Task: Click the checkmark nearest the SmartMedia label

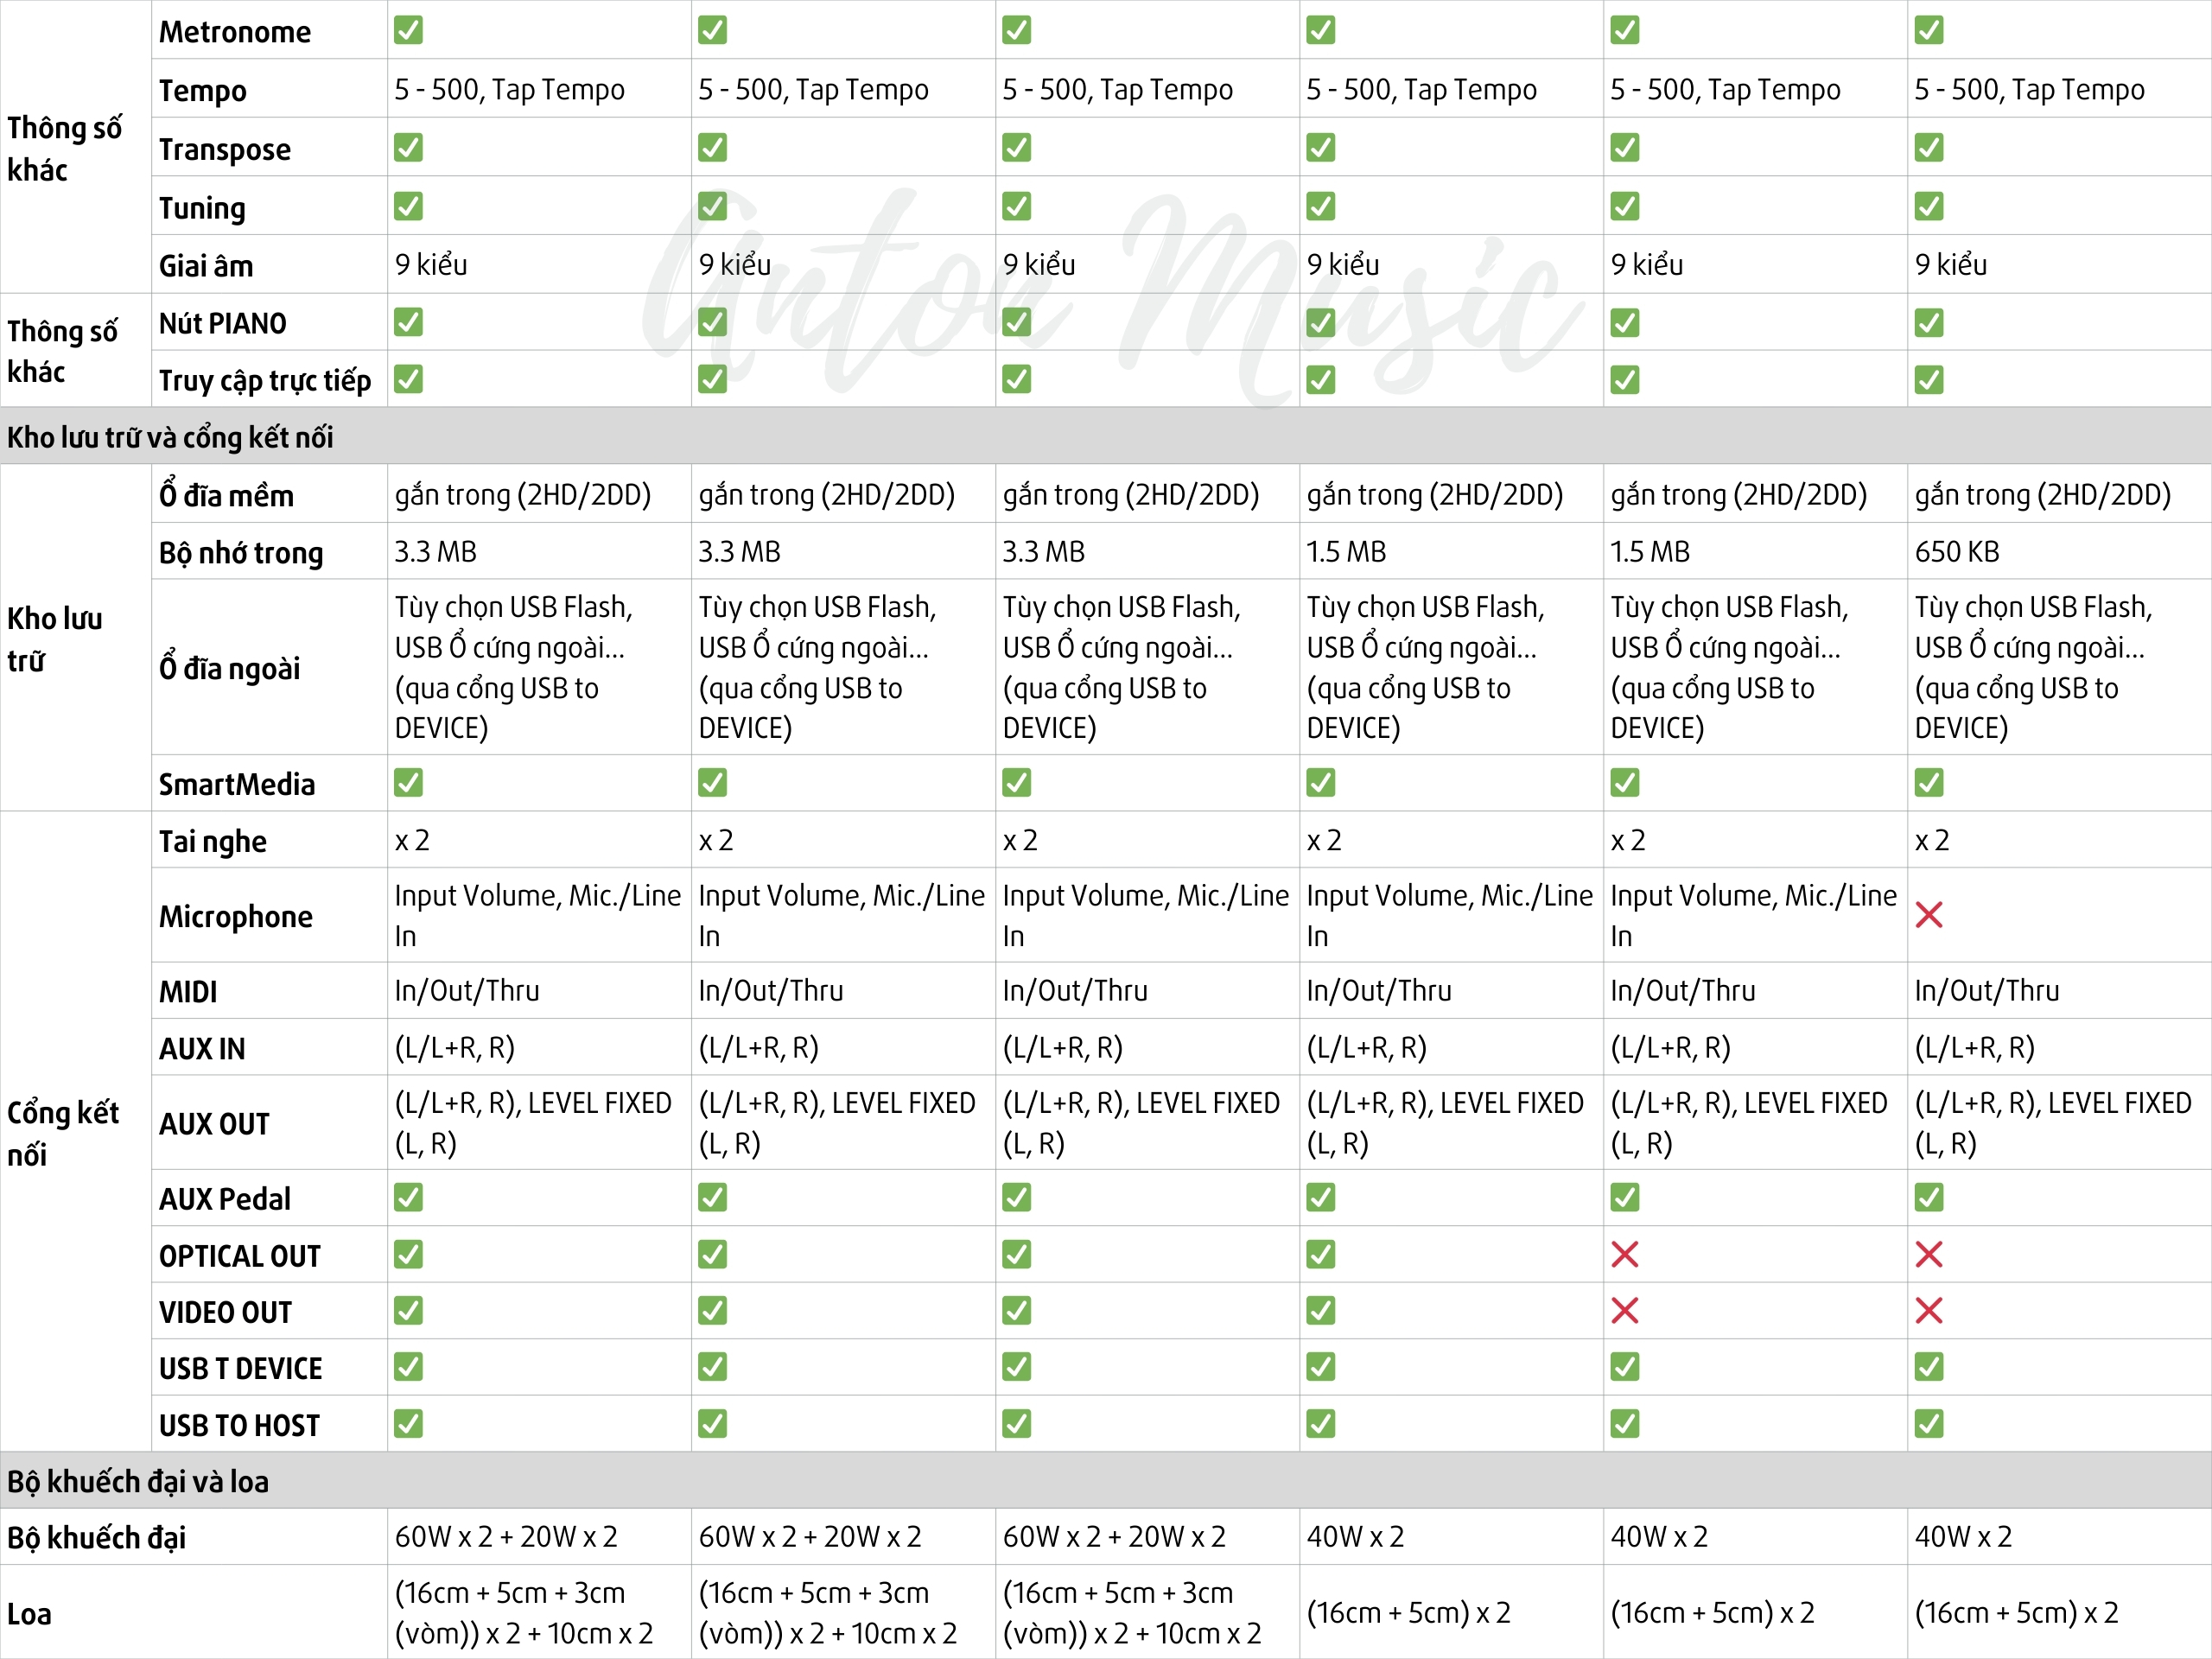Action: coord(408,782)
